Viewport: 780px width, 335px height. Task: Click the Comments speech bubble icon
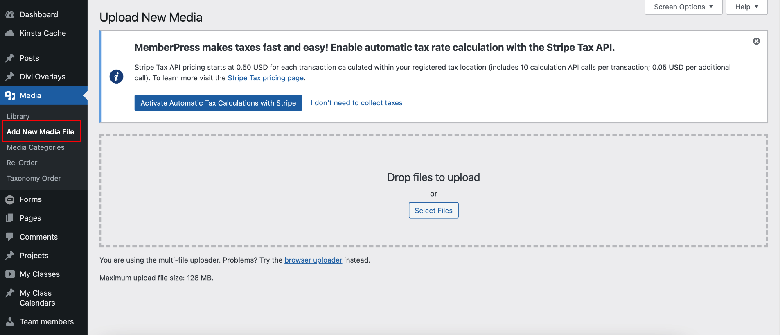coord(10,237)
